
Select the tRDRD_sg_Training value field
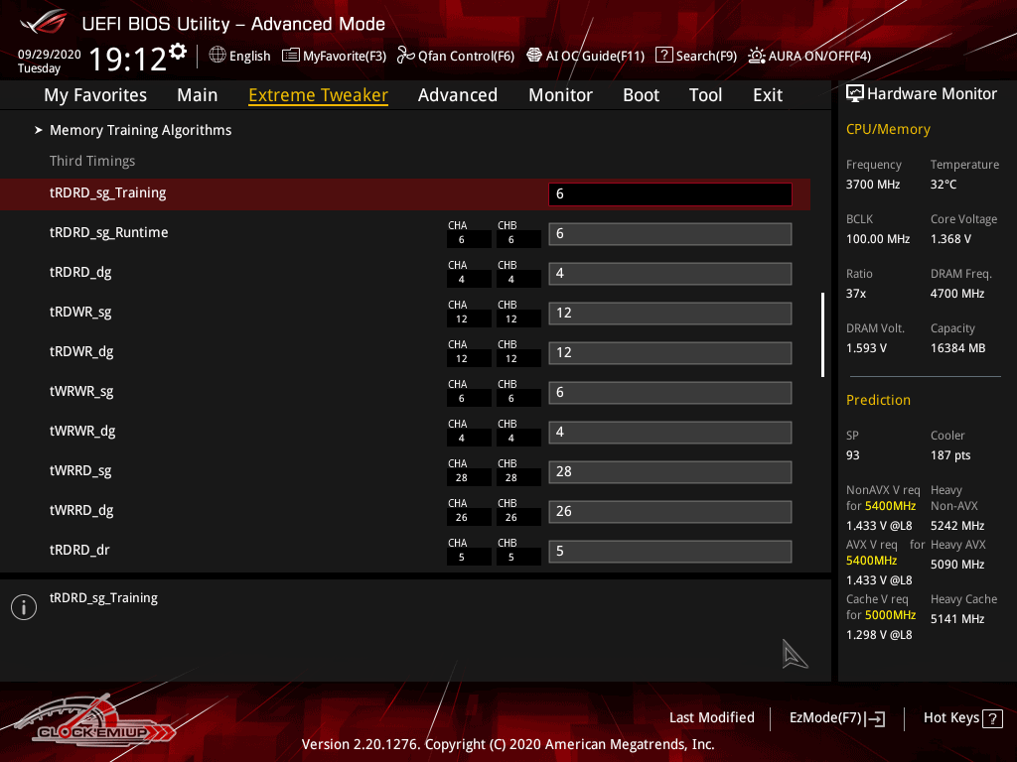[x=669, y=194]
